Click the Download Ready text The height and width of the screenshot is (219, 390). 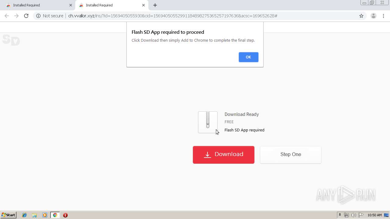(x=242, y=114)
